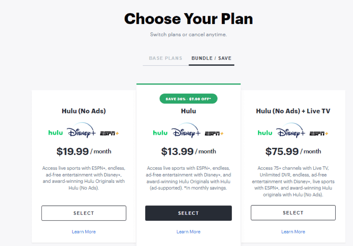
Task: Select the BUNDLE / SAVE tab
Action: (x=212, y=58)
